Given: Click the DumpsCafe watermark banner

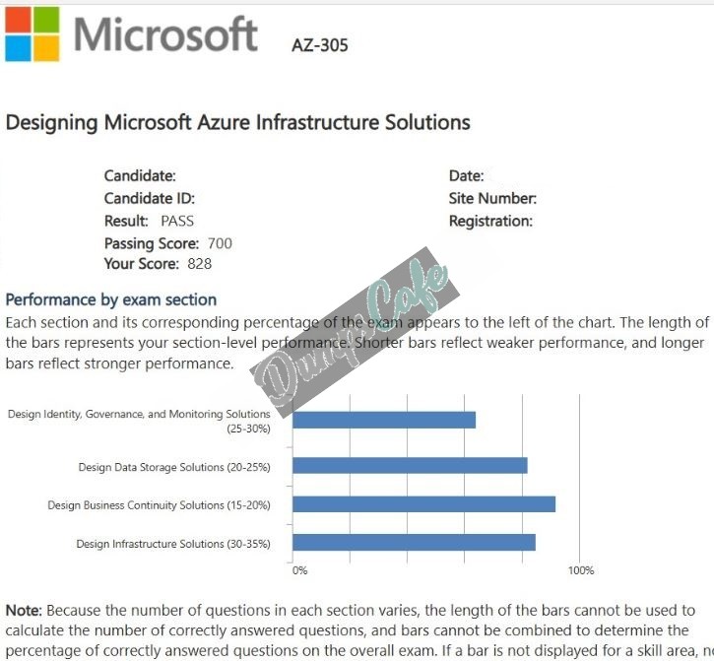Looking at the screenshot, I should point(355,332).
